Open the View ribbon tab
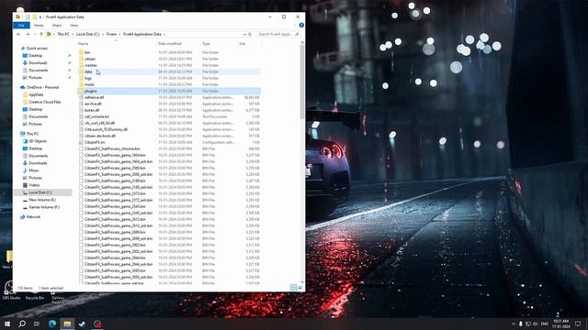Screen dimensions: 588x330 pos(73,25)
